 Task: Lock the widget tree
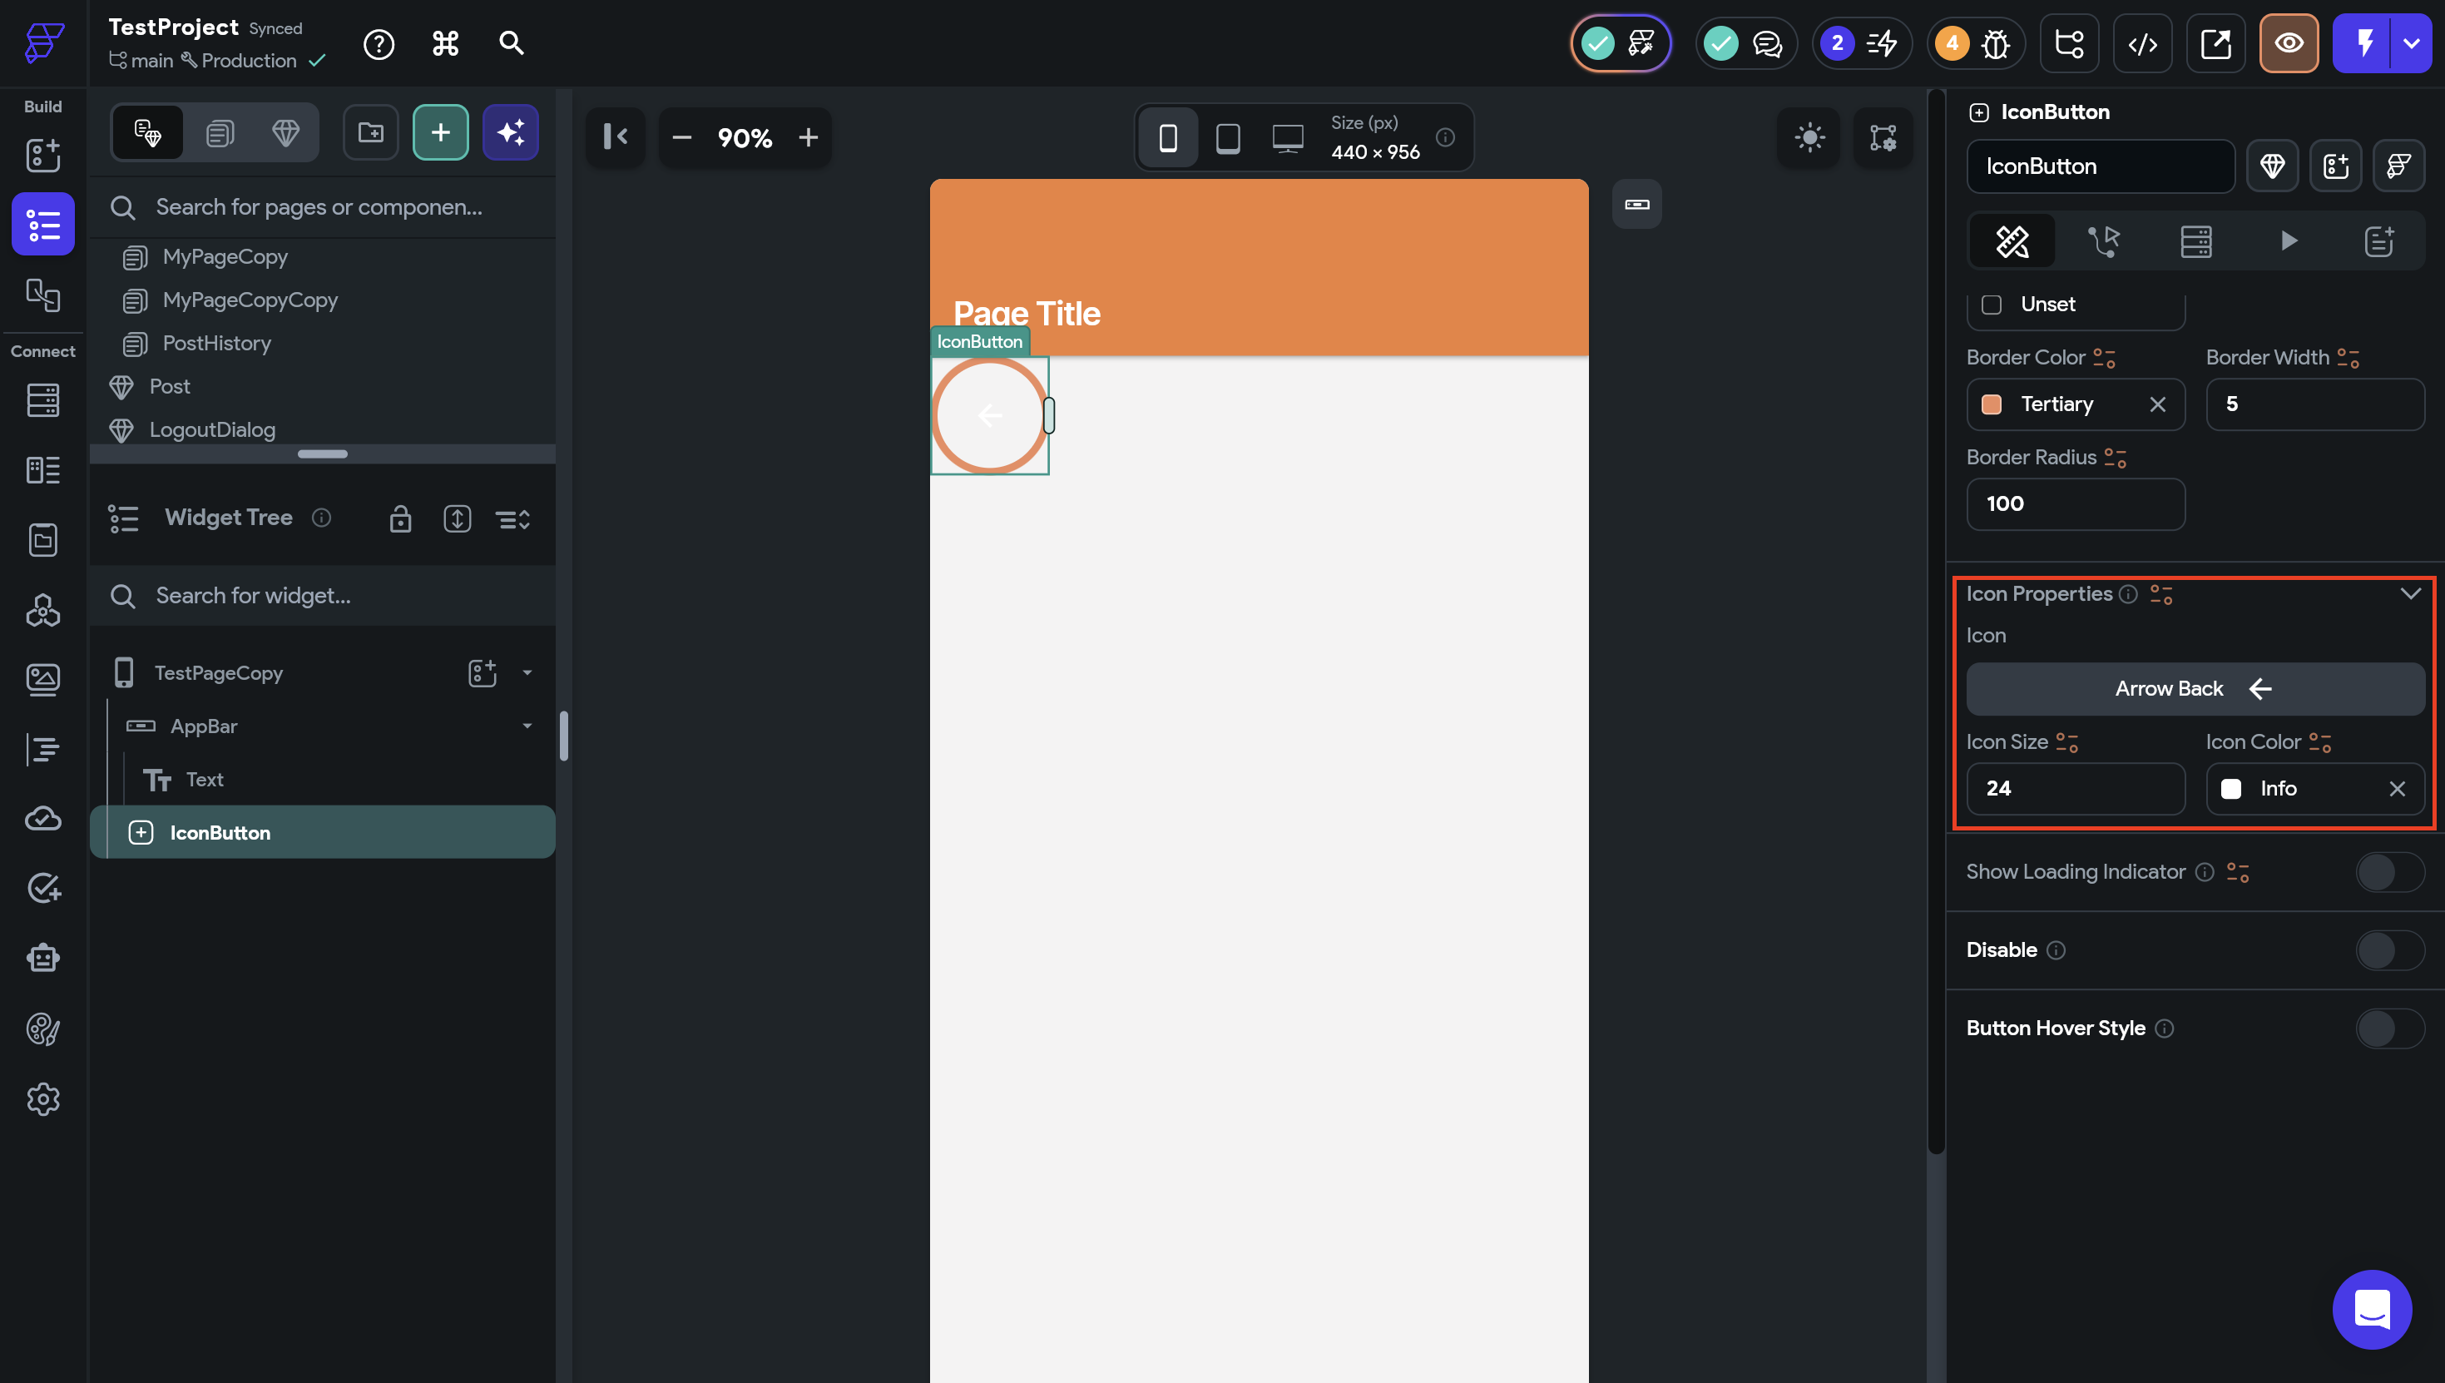click(400, 518)
